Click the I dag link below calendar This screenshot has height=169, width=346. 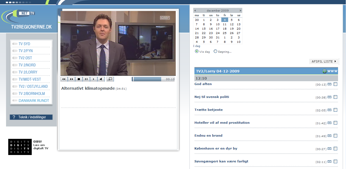point(197,46)
